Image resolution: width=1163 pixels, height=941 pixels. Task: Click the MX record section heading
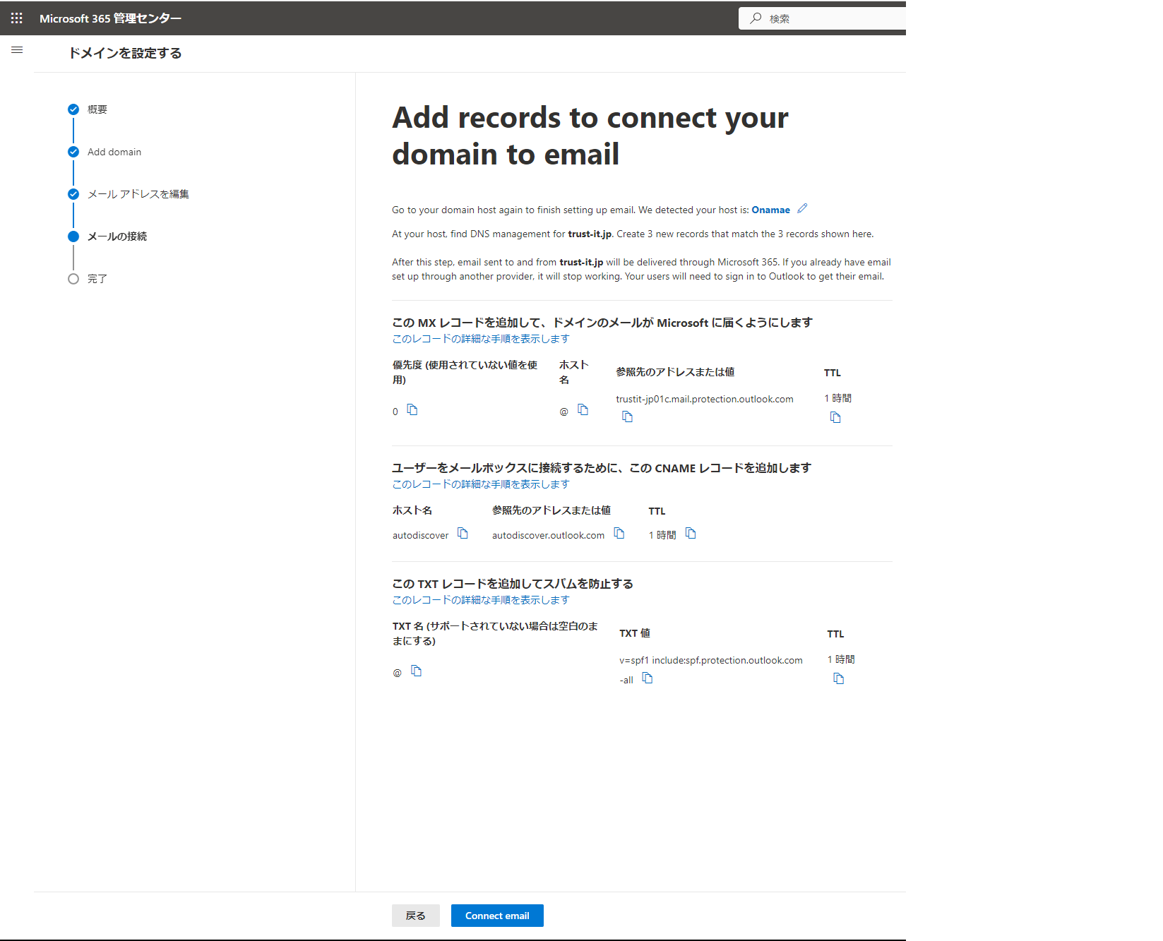(602, 323)
